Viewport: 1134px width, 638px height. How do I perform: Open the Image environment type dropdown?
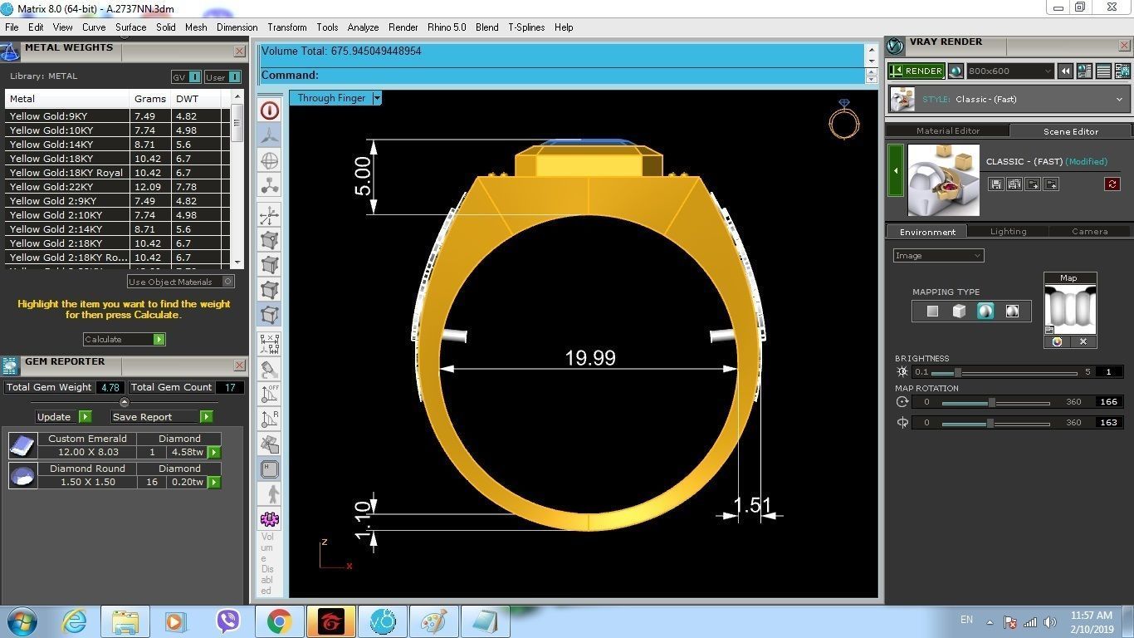click(939, 256)
